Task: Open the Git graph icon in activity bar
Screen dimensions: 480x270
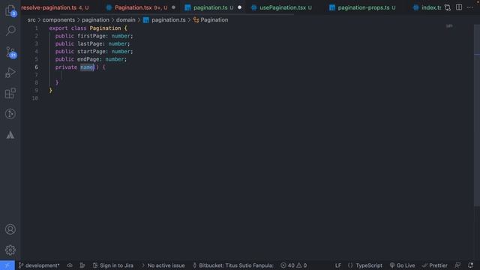Action: coord(10,114)
